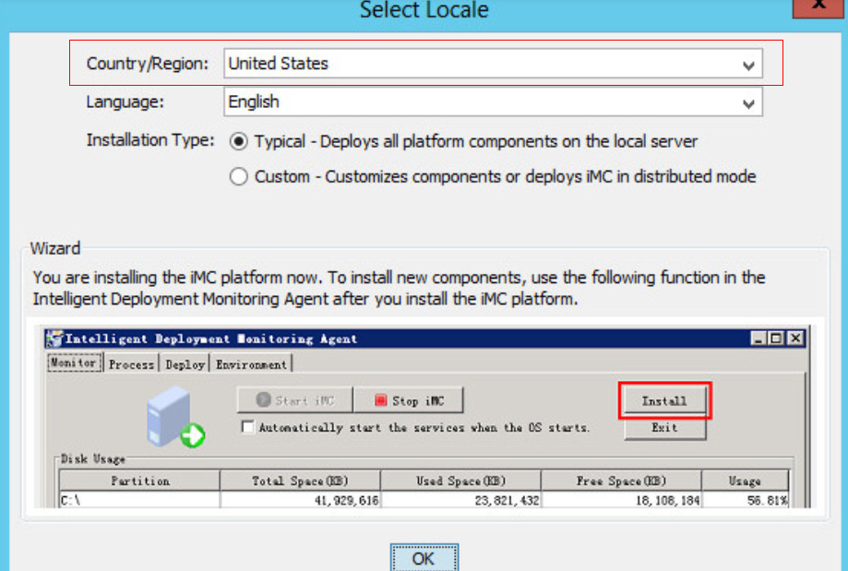Expand the Country/Region dropdown
Screen dimensions: 848x571
pos(748,65)
